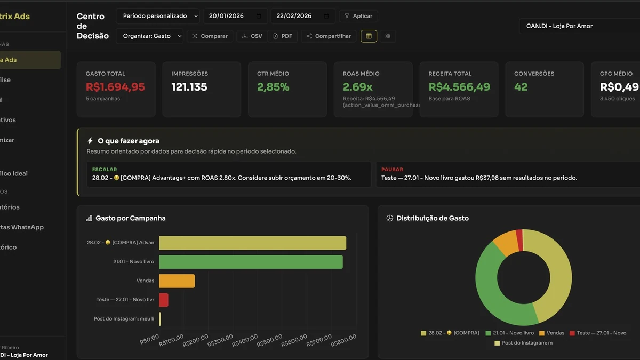Image resolution: width=640 pixels, height=360 pixels.
Task: Click the PAUSAR recommendation card
Action: pos(508,174)
